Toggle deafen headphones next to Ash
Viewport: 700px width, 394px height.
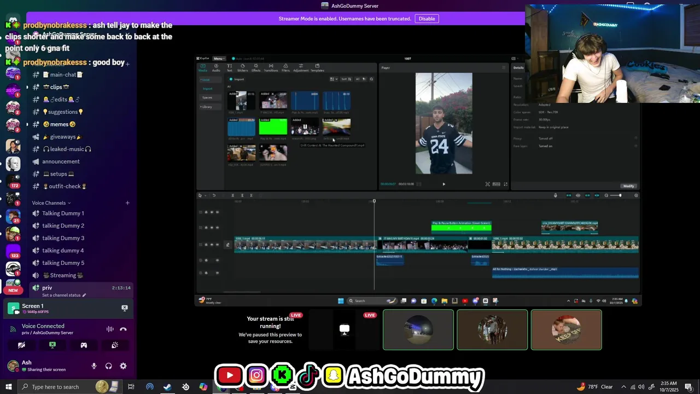pyautogui.click(x=108, y=366)
